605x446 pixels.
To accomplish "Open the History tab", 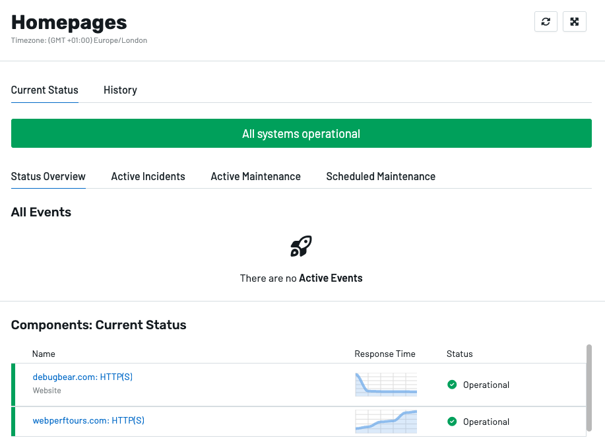I will (x=120, y=90).
